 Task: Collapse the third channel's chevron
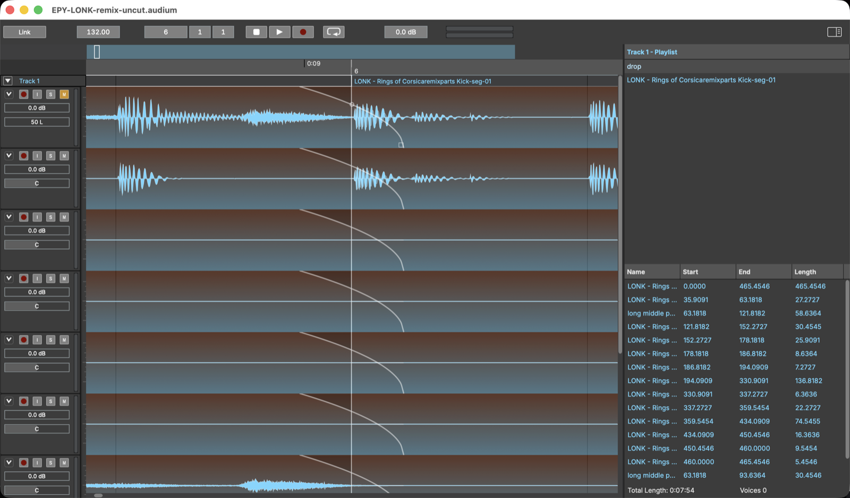tap(8, 217)
